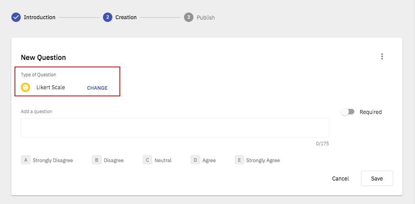This screenshot has width=415, height=204.
Task: Select the C letter badge
Action: pyautogui.click(x=147, y=160)
